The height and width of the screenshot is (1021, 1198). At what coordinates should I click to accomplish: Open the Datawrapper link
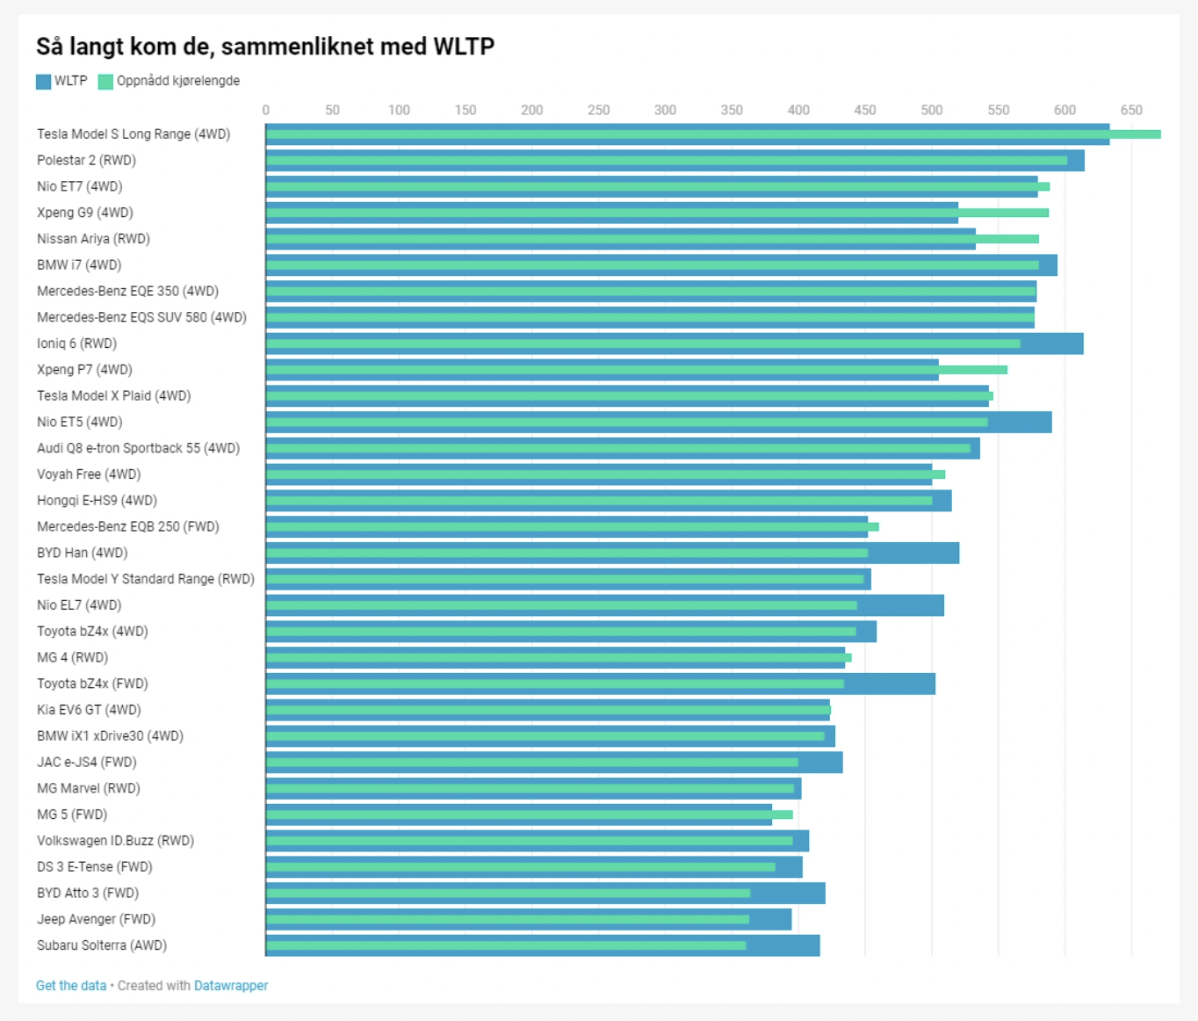pyautogui.click(x=231, y=986)
